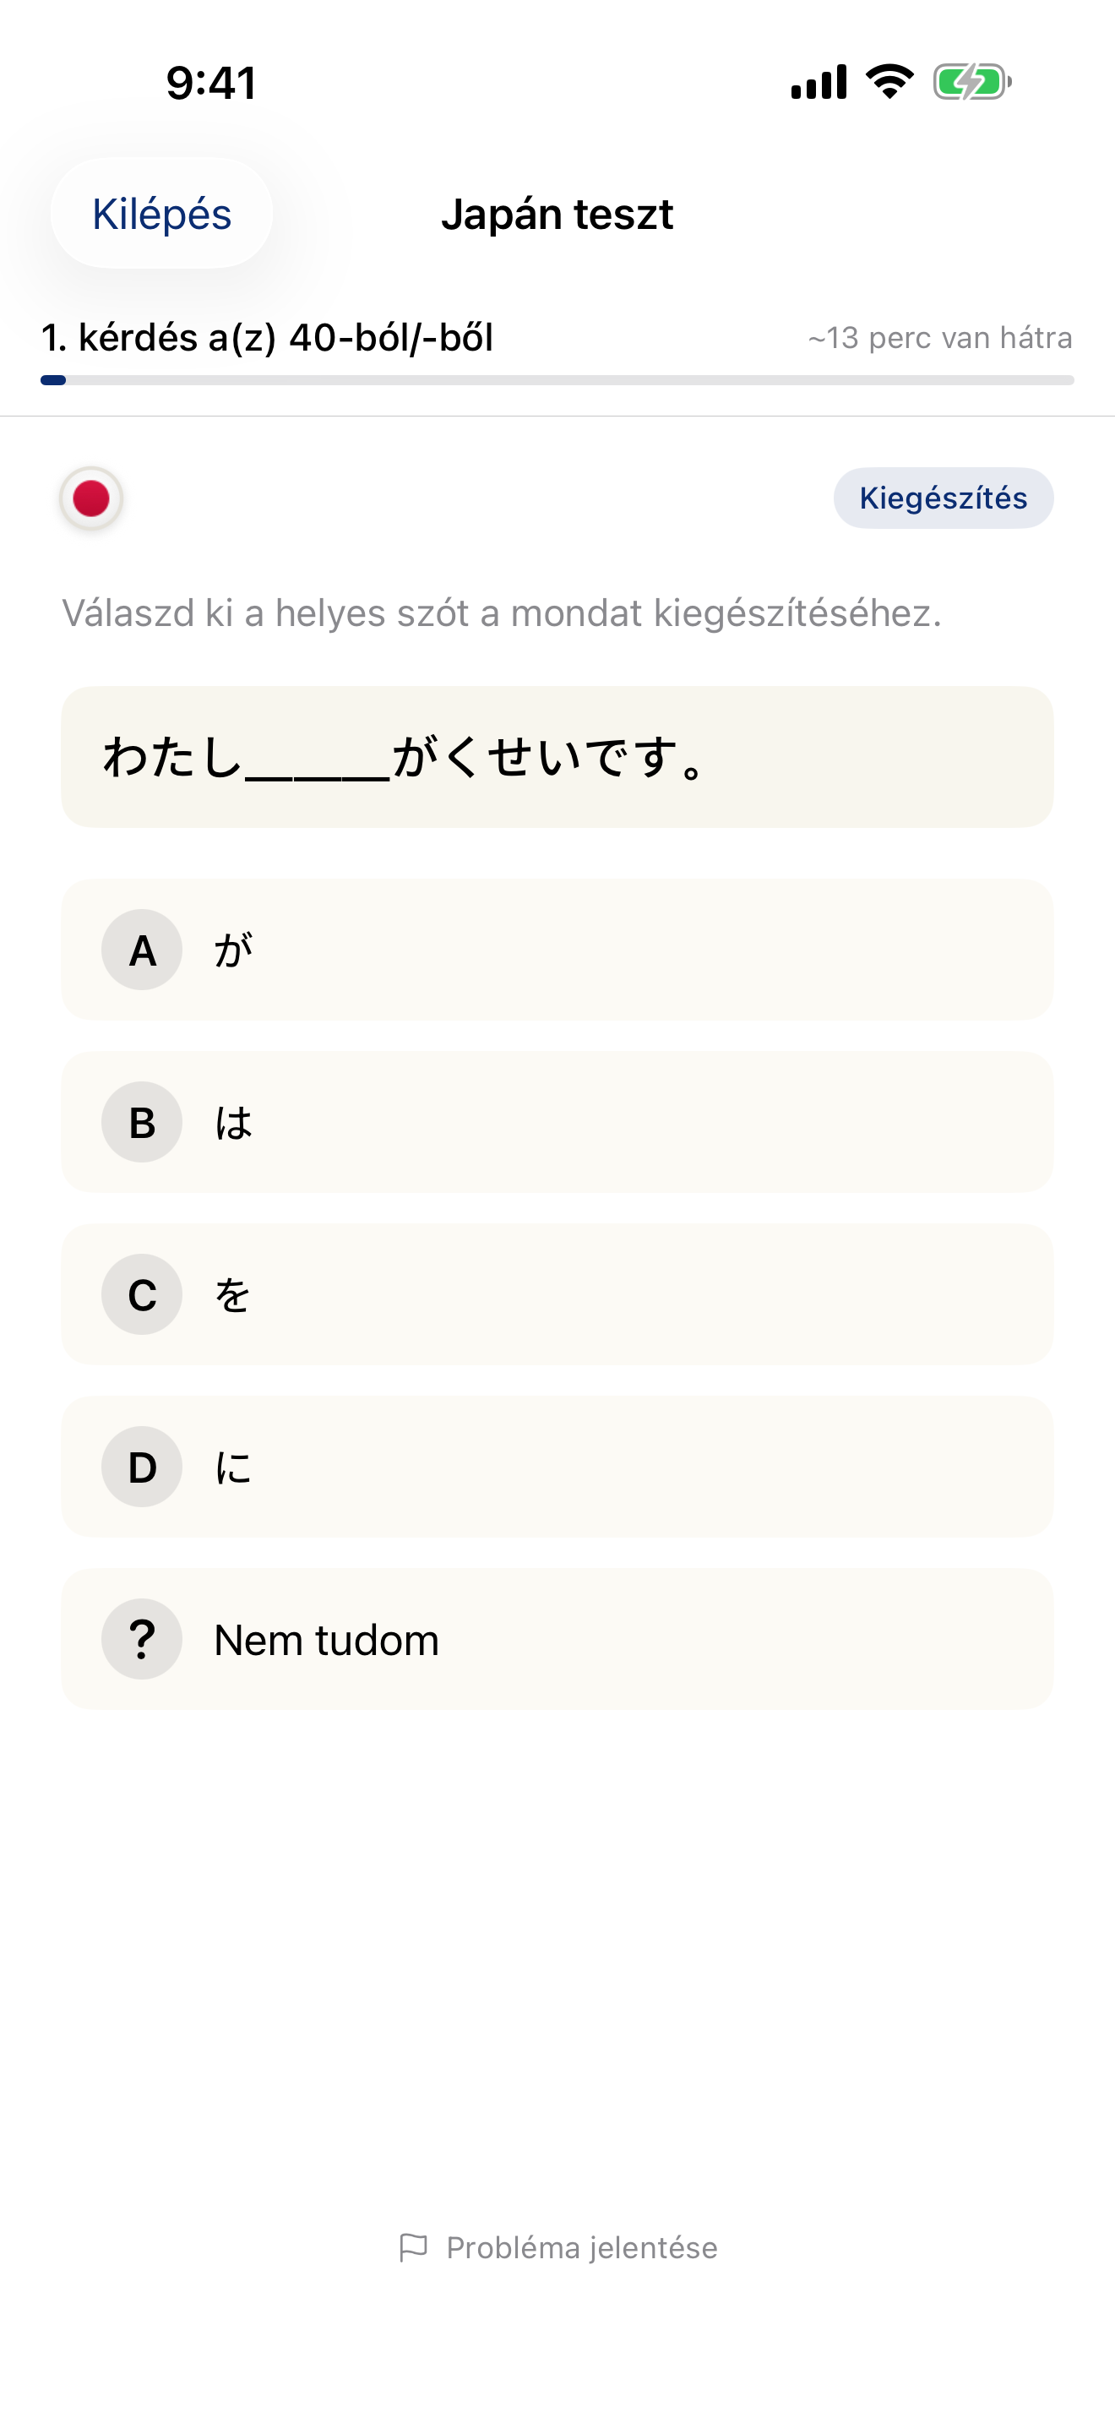Select answer option を

tap(557, 1295)
